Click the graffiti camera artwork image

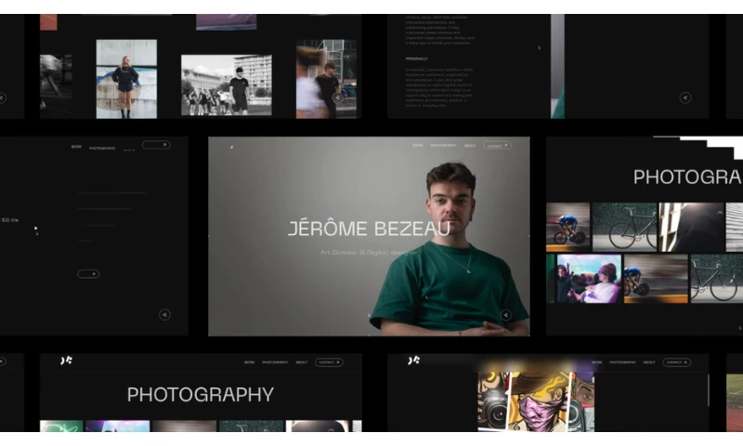536,400
